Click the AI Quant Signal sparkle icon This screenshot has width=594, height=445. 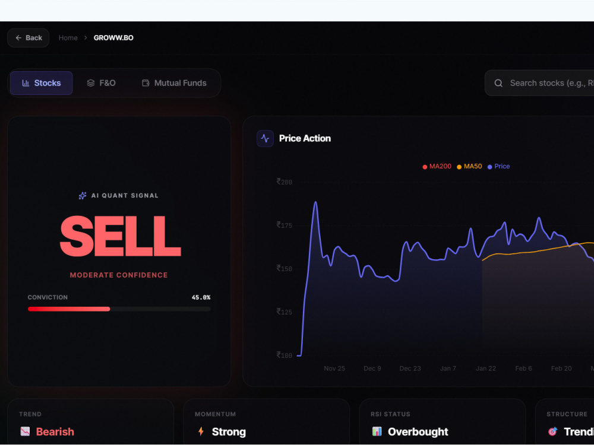[x=82, y=196]
